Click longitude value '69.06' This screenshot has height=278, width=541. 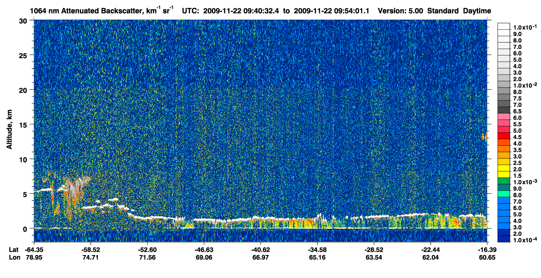click(x=203, y=257)
